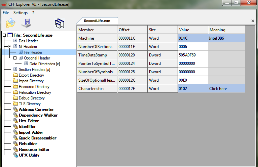Collapse the Optional Header tree node
The width and height of the screenshot is (258, 167).
[x=15, y=58]
